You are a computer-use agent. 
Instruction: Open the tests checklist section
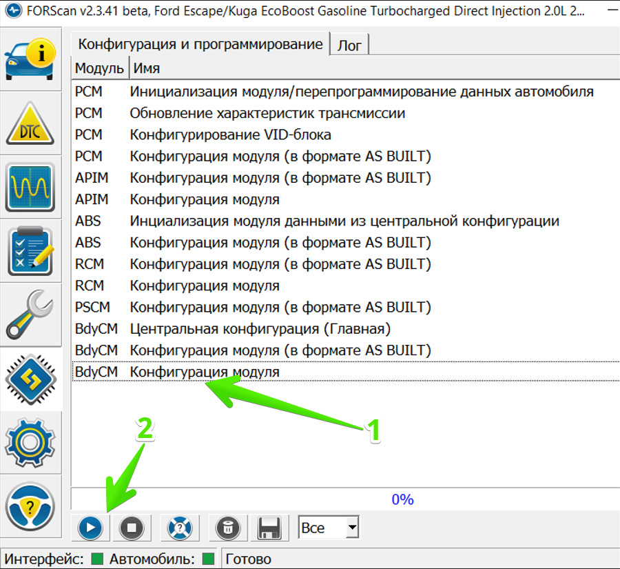click(x=30, y=251)
